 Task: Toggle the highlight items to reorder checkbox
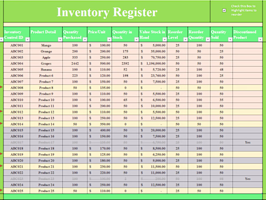click(224, 11)
